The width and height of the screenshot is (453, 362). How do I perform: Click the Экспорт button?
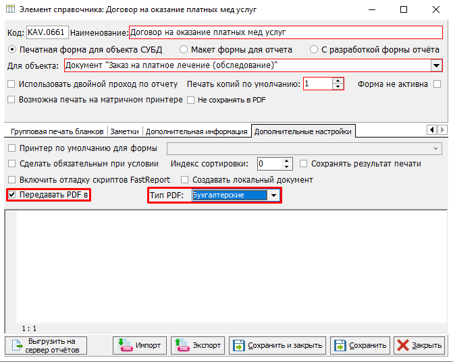(x=198, y=345)
